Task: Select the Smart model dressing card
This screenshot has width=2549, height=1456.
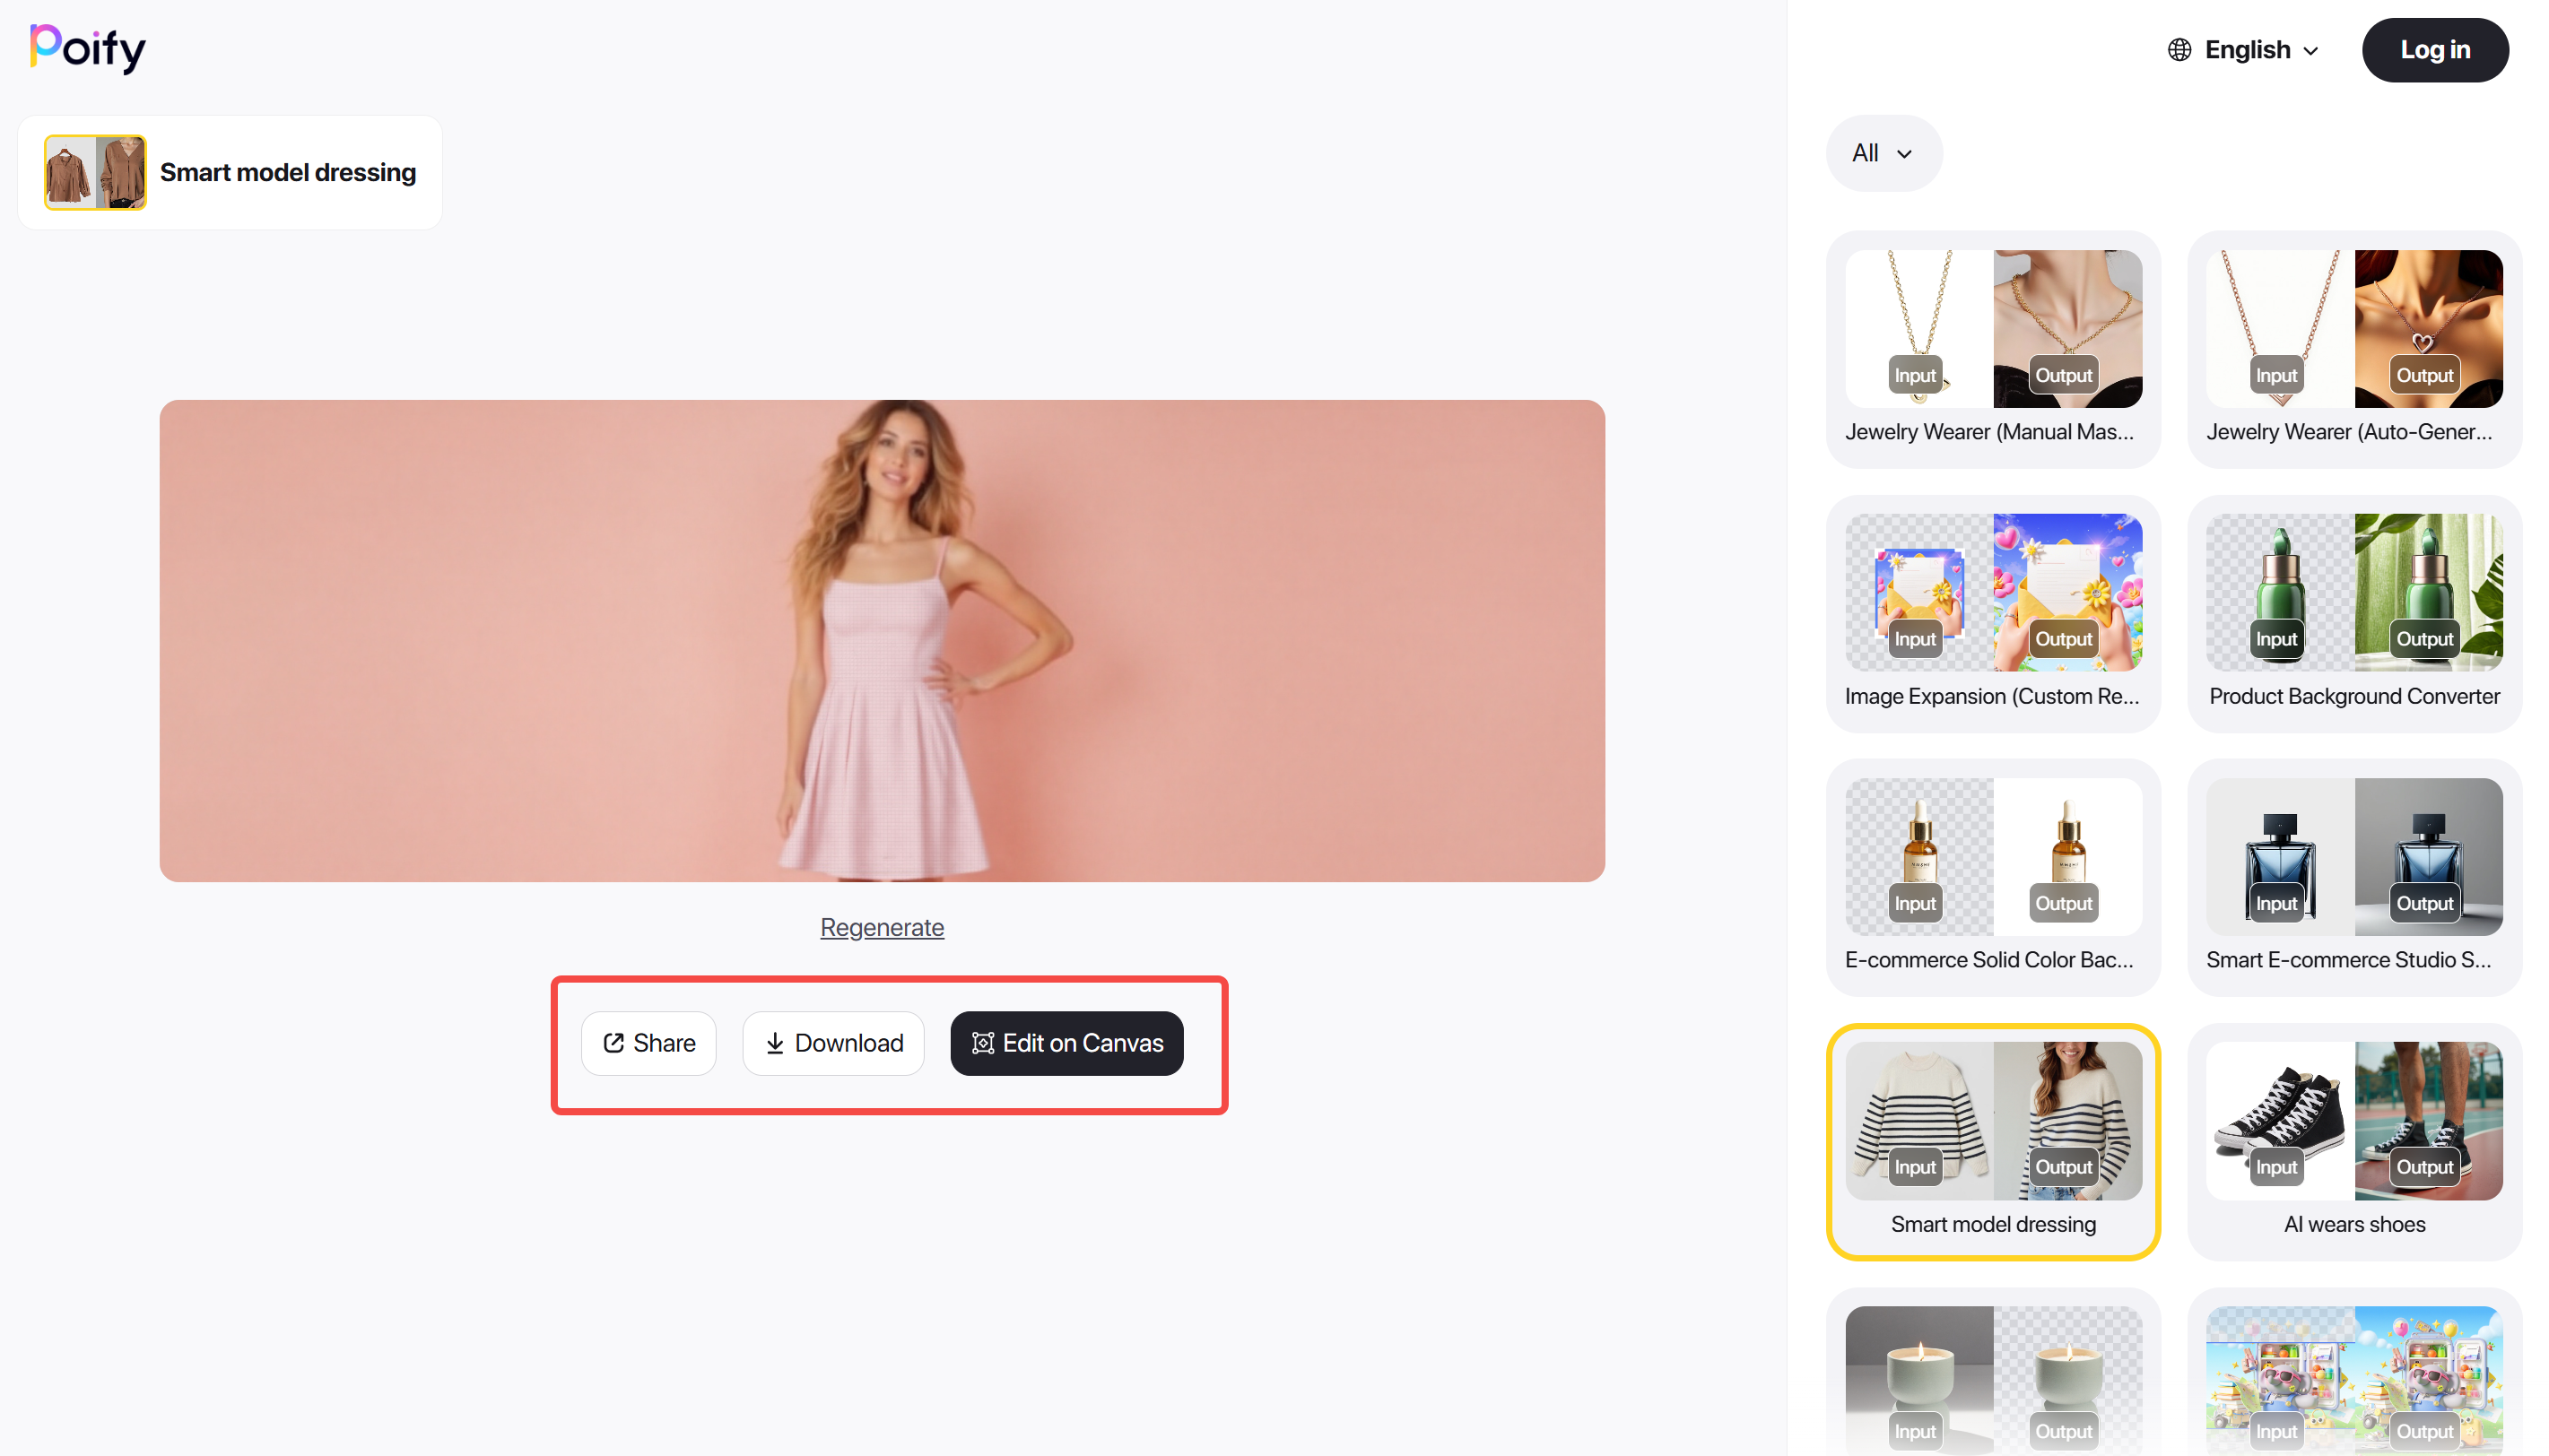Action: (1992, 1140)
